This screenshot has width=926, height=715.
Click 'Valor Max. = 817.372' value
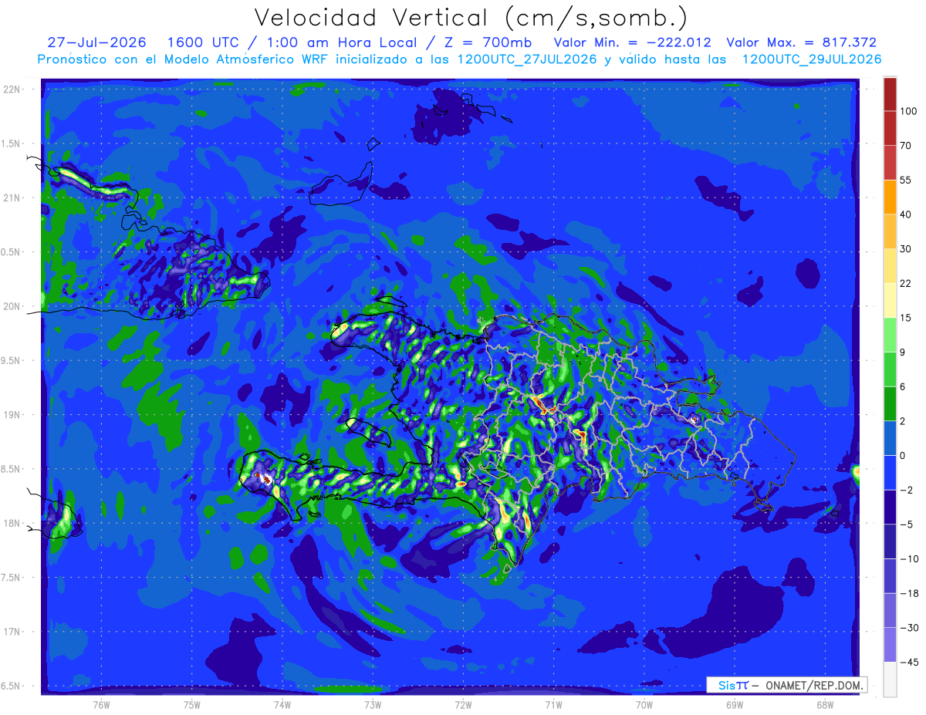coord(802,42)
